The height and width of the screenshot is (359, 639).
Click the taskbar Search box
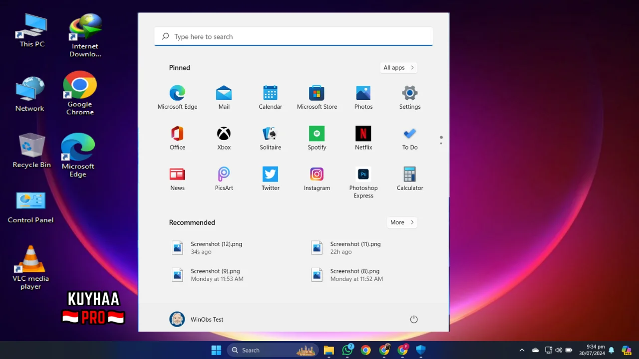(273, 350)
